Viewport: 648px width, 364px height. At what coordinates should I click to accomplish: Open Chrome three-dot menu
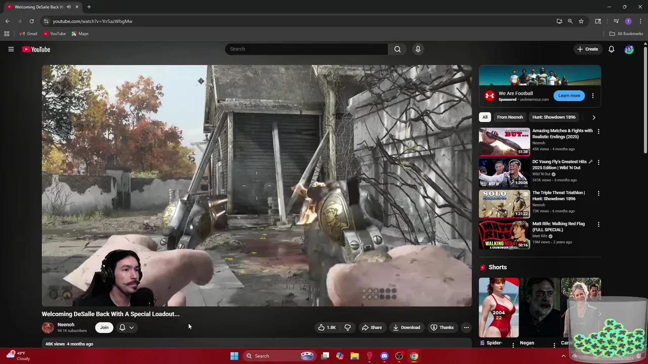tap(640, 21)
